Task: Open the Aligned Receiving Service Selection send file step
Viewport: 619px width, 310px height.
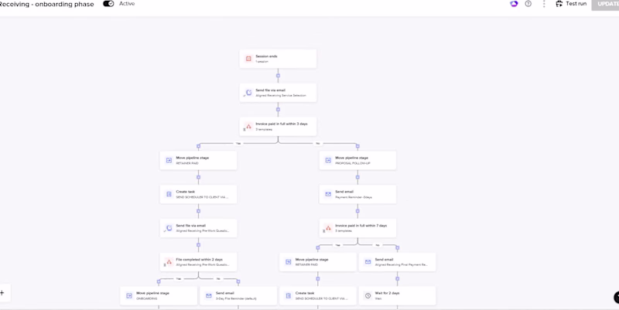Action: click(278, 93)
